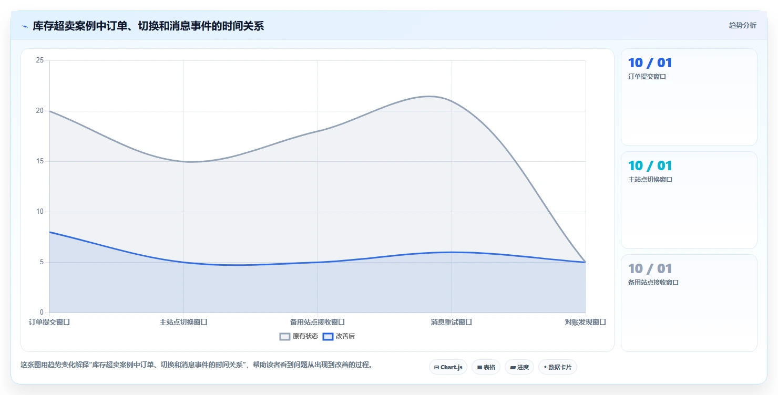Click the Chart.js tag
This screenshot has height=395, width=778.
coord(448,367)
